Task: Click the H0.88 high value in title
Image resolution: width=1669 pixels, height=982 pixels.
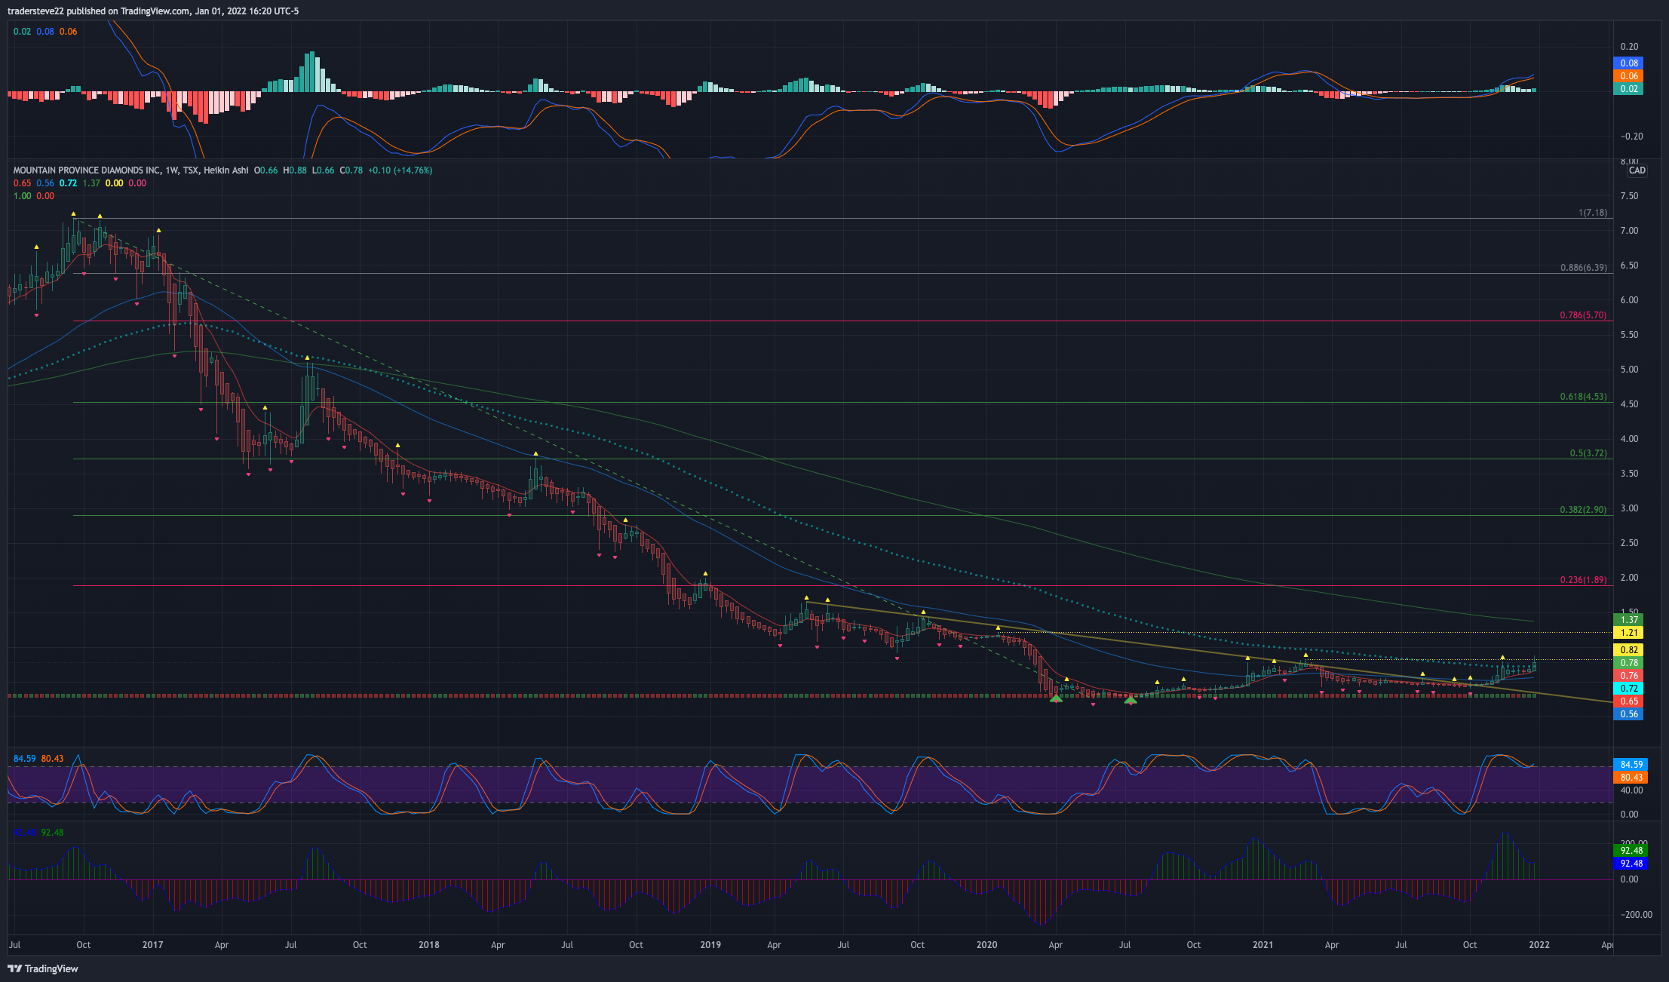Action: click(295, 170)
